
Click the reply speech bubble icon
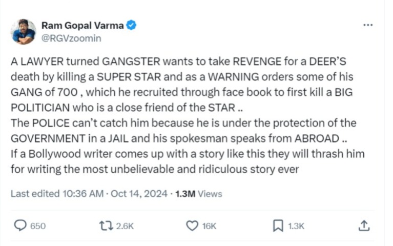(20, 225)
